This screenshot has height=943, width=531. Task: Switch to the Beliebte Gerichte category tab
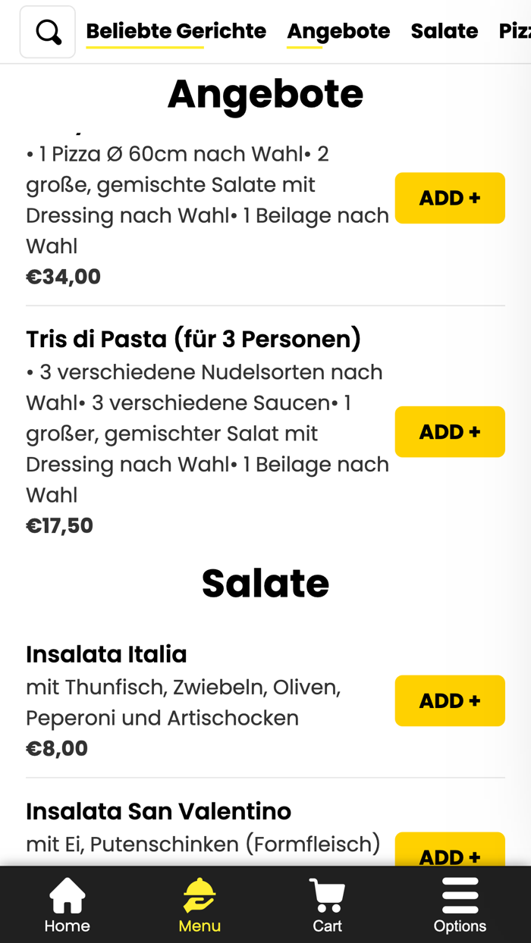coord(176,31)
